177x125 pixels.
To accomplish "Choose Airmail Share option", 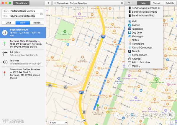I will click(x=144, y=55).
